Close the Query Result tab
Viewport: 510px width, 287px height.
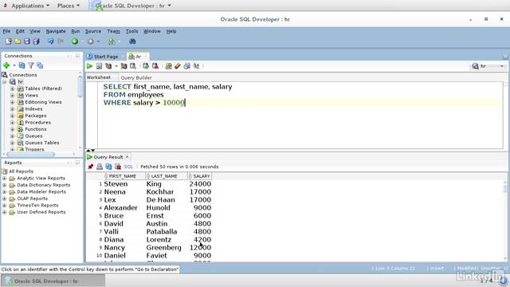[x=127, y=157]
